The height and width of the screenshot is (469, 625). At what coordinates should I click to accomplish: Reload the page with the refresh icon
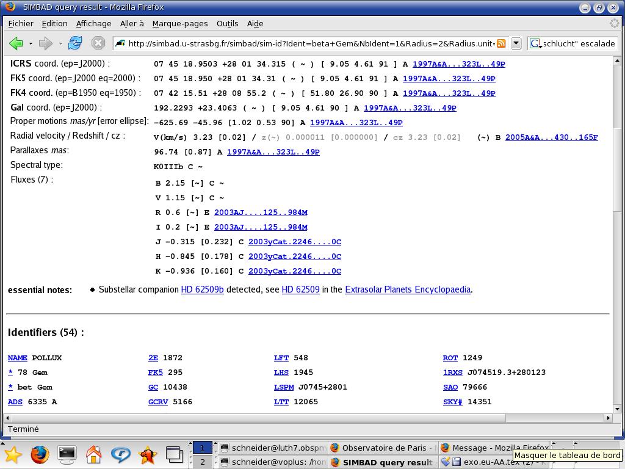point(75,43)
